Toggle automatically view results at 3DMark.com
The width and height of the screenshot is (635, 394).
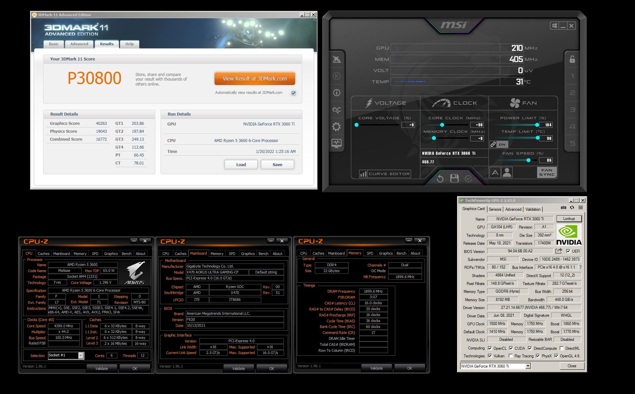293,93
